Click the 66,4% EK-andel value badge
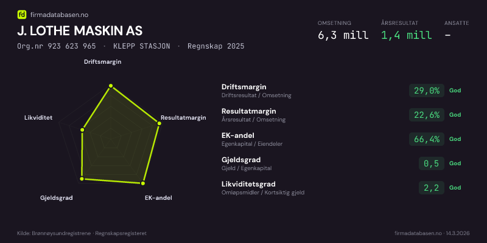 pos(426,139)
